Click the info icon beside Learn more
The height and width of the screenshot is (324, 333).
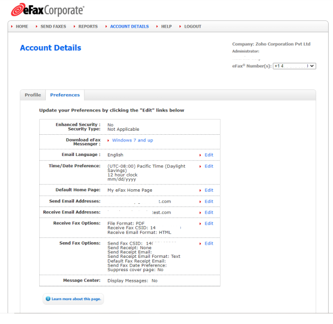(x=48, y=299)
